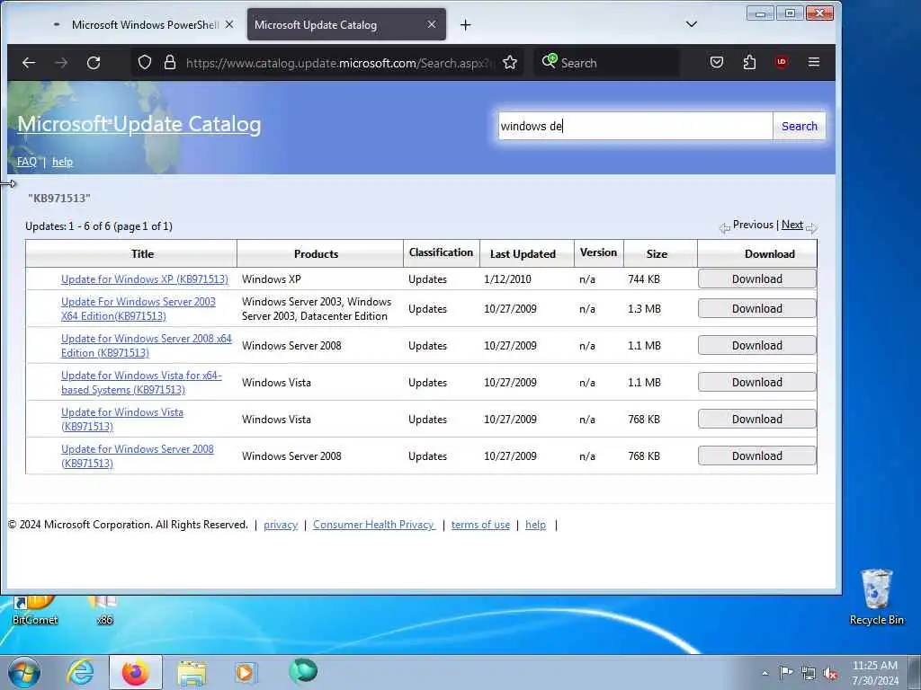Click the 1.3 MB size cell
Screen dimensions: 921x690
coord(644,309)
